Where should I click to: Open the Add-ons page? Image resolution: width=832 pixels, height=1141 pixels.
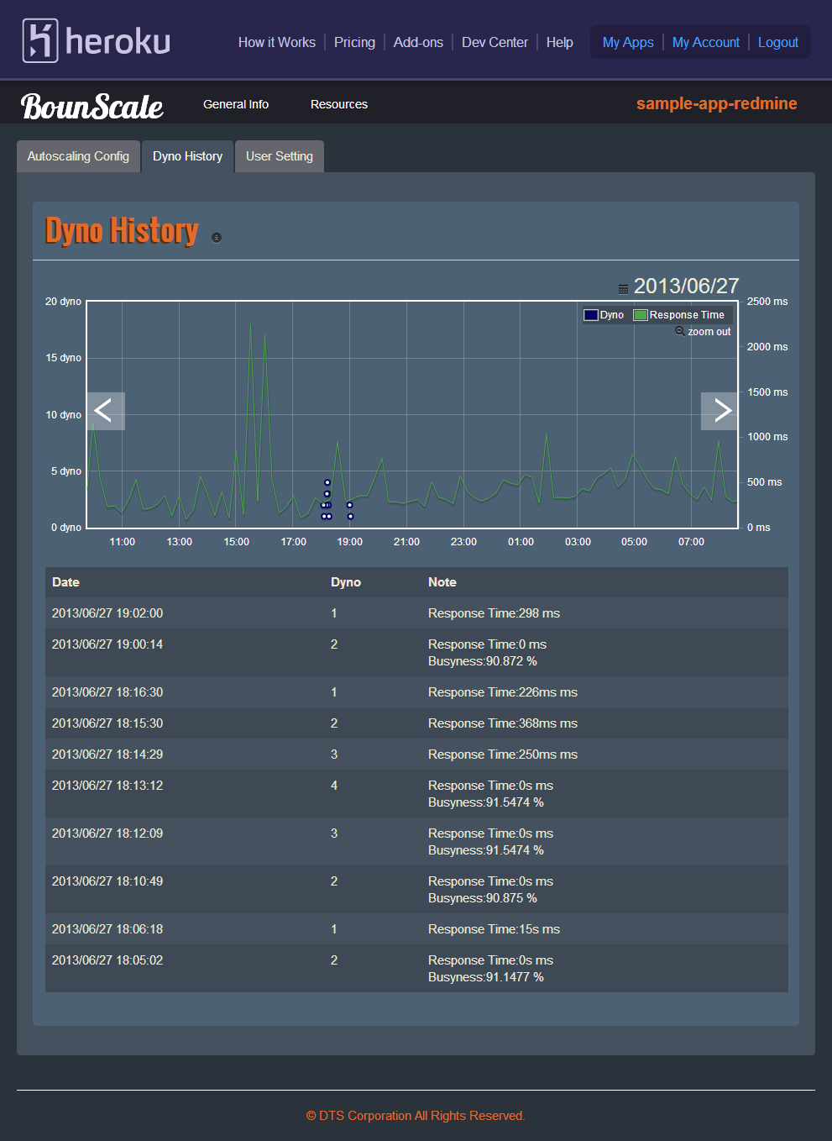point(418,42)
